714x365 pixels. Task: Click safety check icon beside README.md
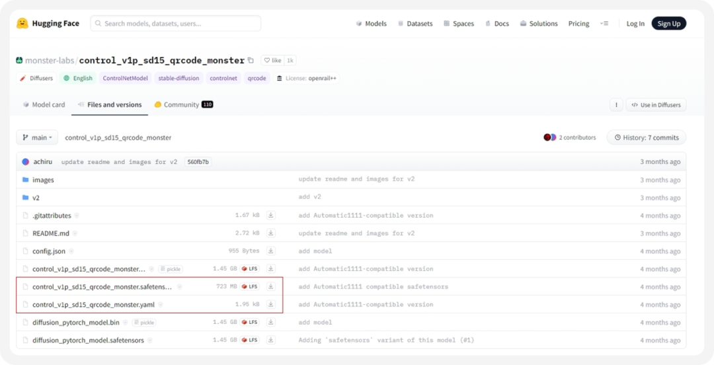click(x=75, y=233)
